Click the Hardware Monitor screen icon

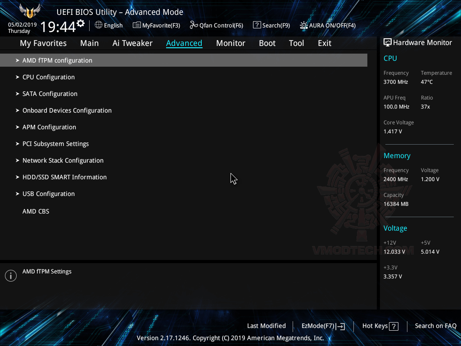pyautogui.click(x=388, y=42)
